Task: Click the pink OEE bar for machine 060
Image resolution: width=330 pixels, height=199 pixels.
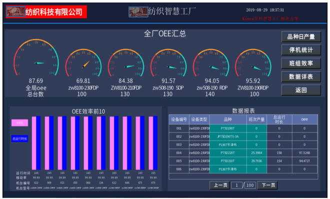Action: coord(86,143)
